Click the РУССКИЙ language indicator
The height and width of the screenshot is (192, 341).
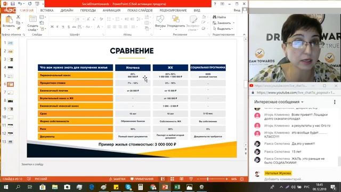pyautogui.click(x=41, y=179)
